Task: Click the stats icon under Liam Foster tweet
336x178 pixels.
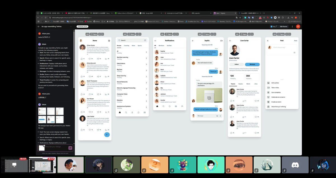Action: [106, 130]
